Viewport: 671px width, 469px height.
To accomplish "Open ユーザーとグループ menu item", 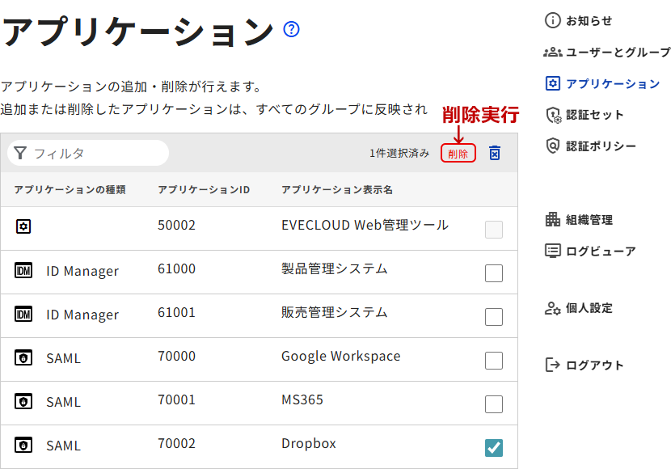I will click(x=608, y=53).
